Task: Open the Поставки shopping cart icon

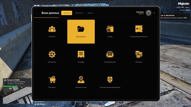Action: [x=52, y=80]
